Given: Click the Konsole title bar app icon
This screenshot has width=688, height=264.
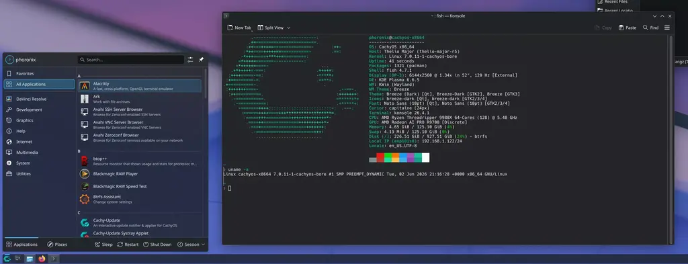Looking at the screenshot, I should (226, 16).
